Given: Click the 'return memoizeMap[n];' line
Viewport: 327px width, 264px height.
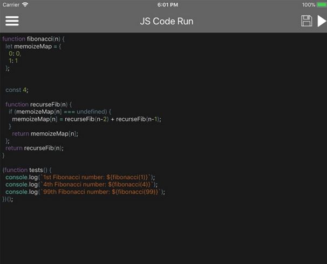Looking at the screenshot, I should coord(45,133).
